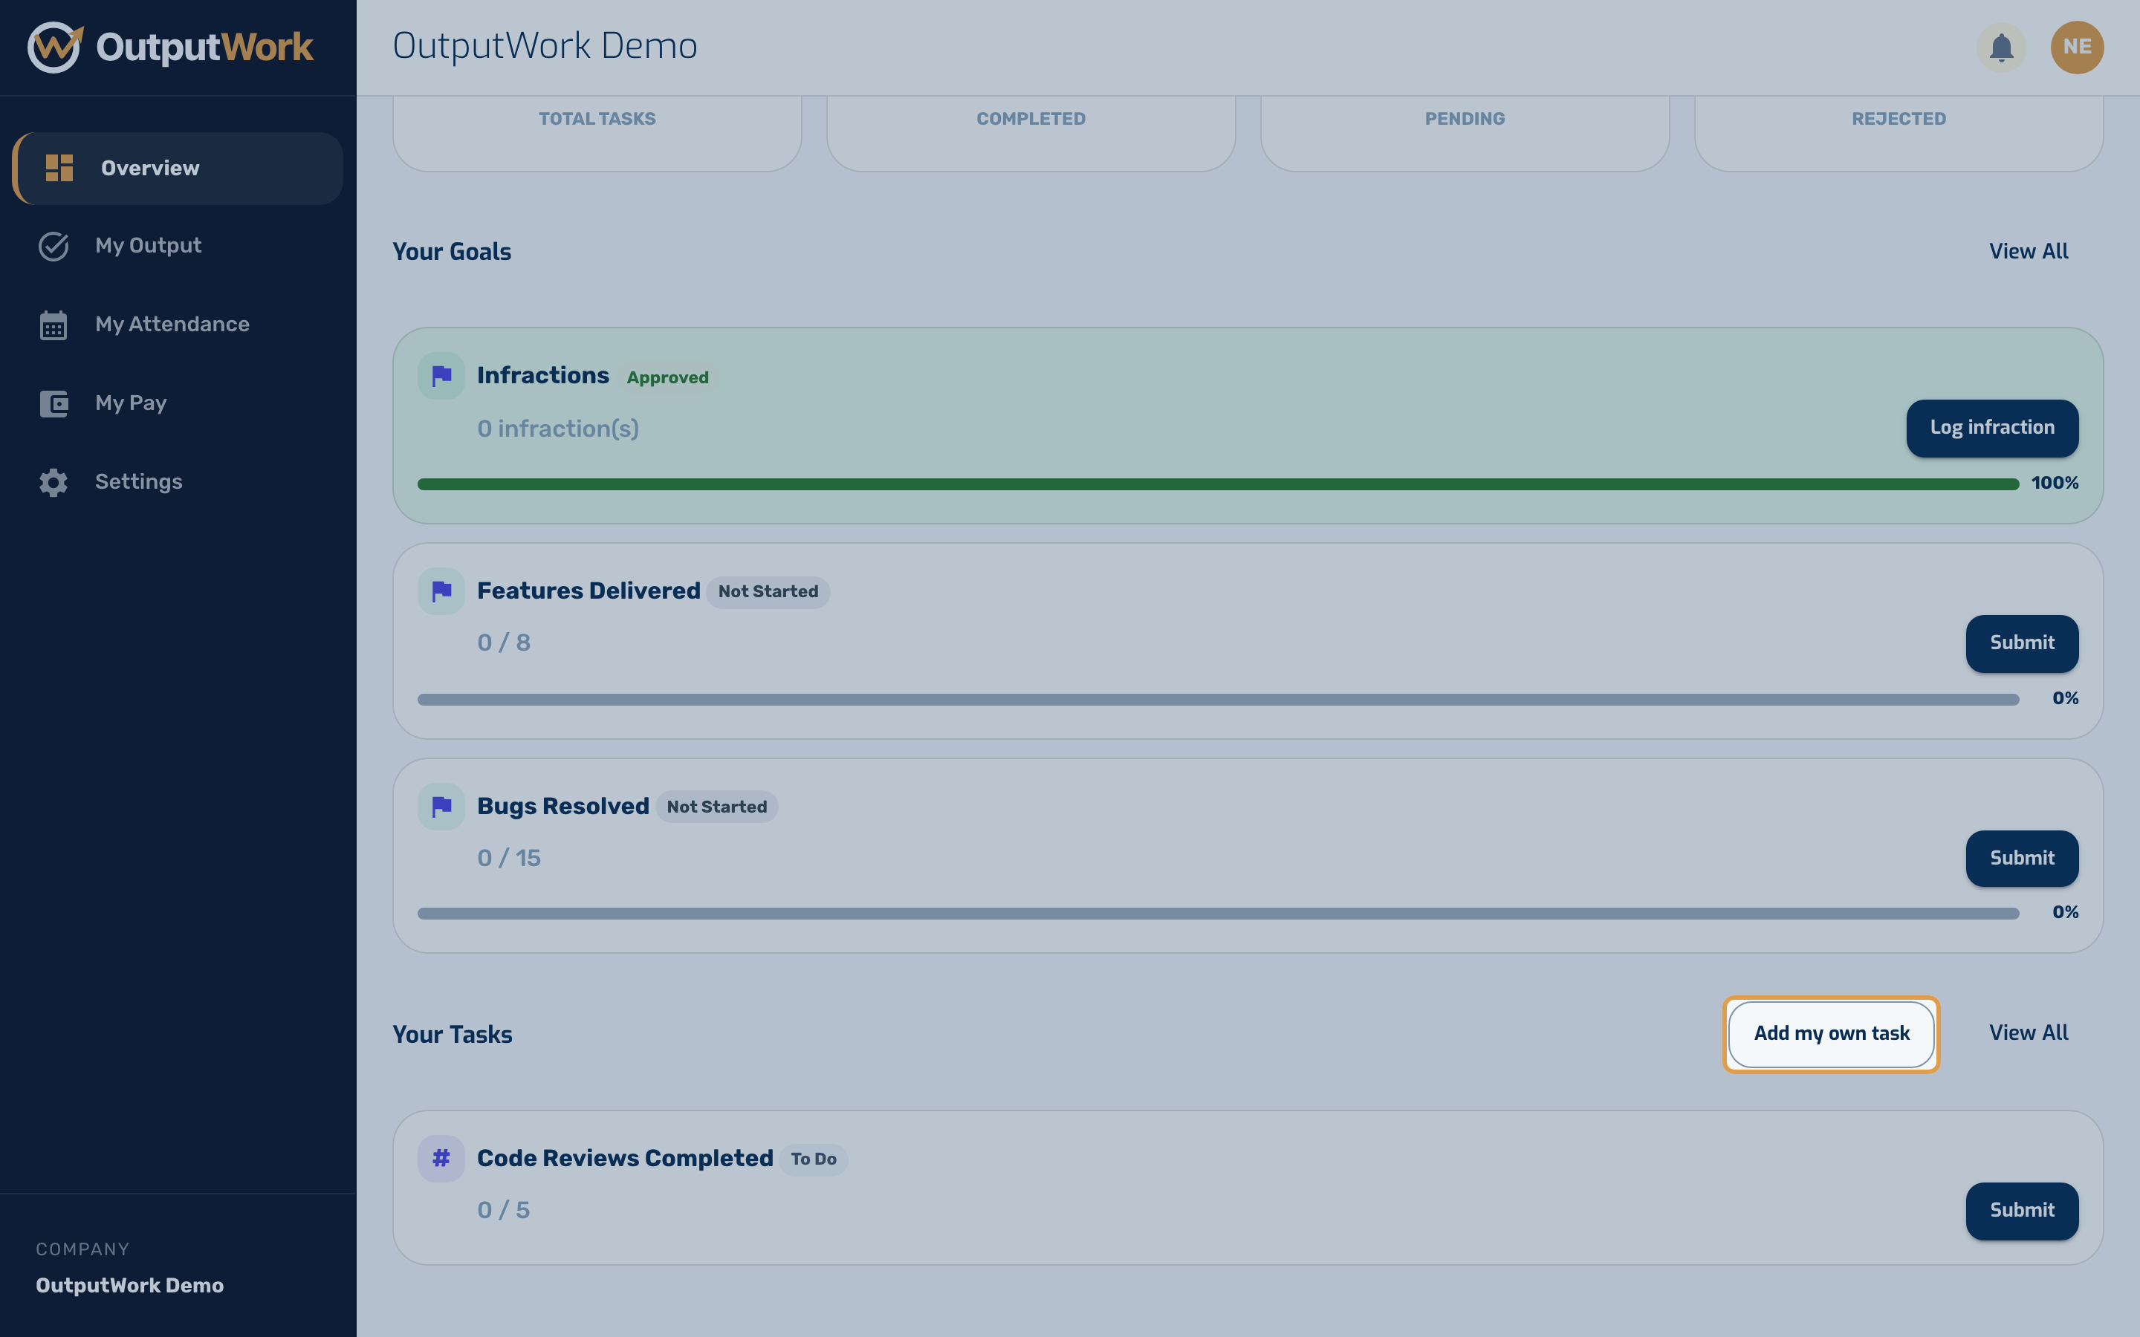Image resolution: width=2140 pixels, height=1337 pixels.
Task: Submit progress for Bugs Resolved
Action: coord(2022,858)
